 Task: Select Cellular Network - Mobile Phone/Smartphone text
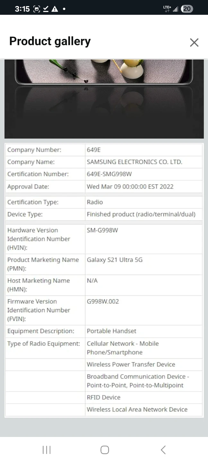point(123,348)
